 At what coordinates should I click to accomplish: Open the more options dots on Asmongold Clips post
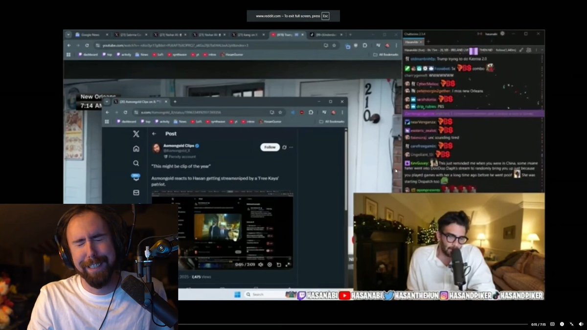pyautogui.click(x=291, y=147)
